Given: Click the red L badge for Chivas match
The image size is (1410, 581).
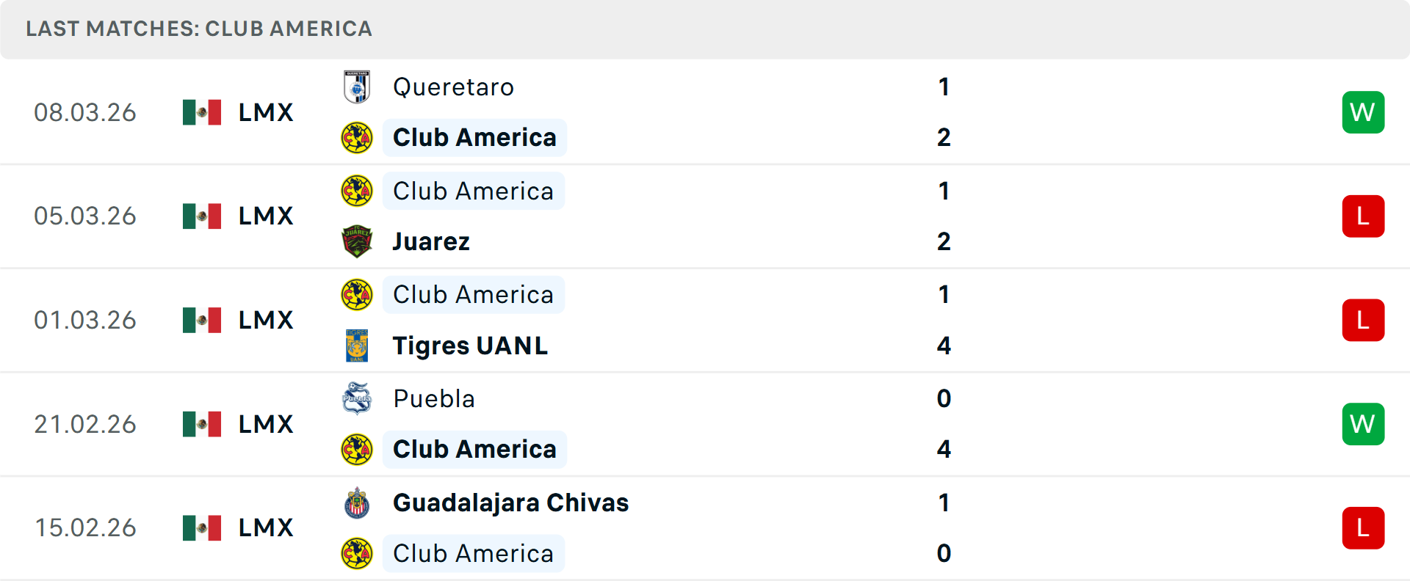Looking at the screenshot, I should (1364, 527).
